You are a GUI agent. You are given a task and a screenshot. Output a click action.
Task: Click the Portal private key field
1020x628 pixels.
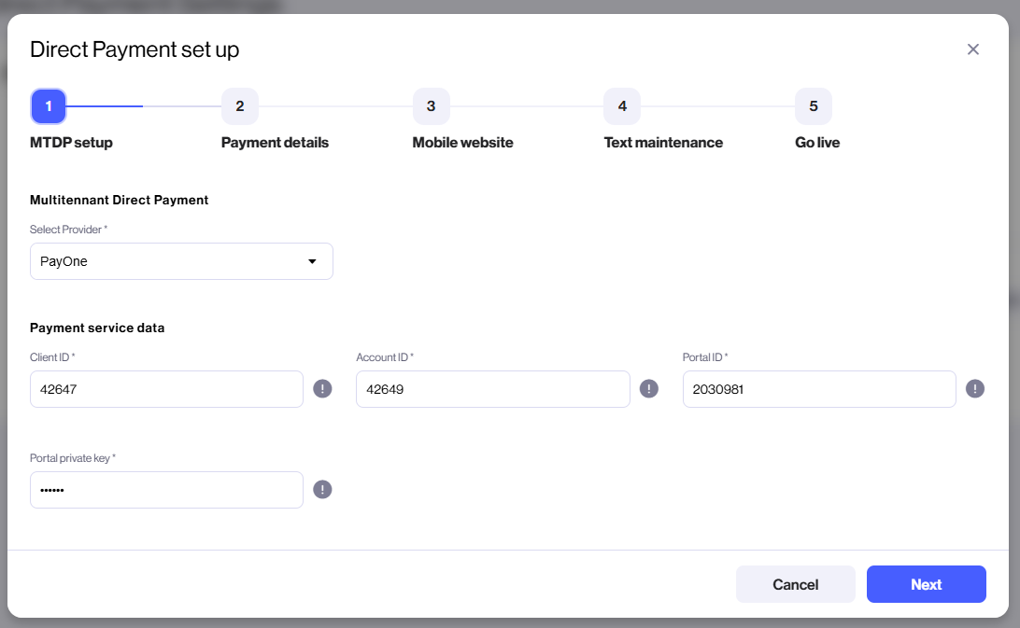click(x=166, y=490)
